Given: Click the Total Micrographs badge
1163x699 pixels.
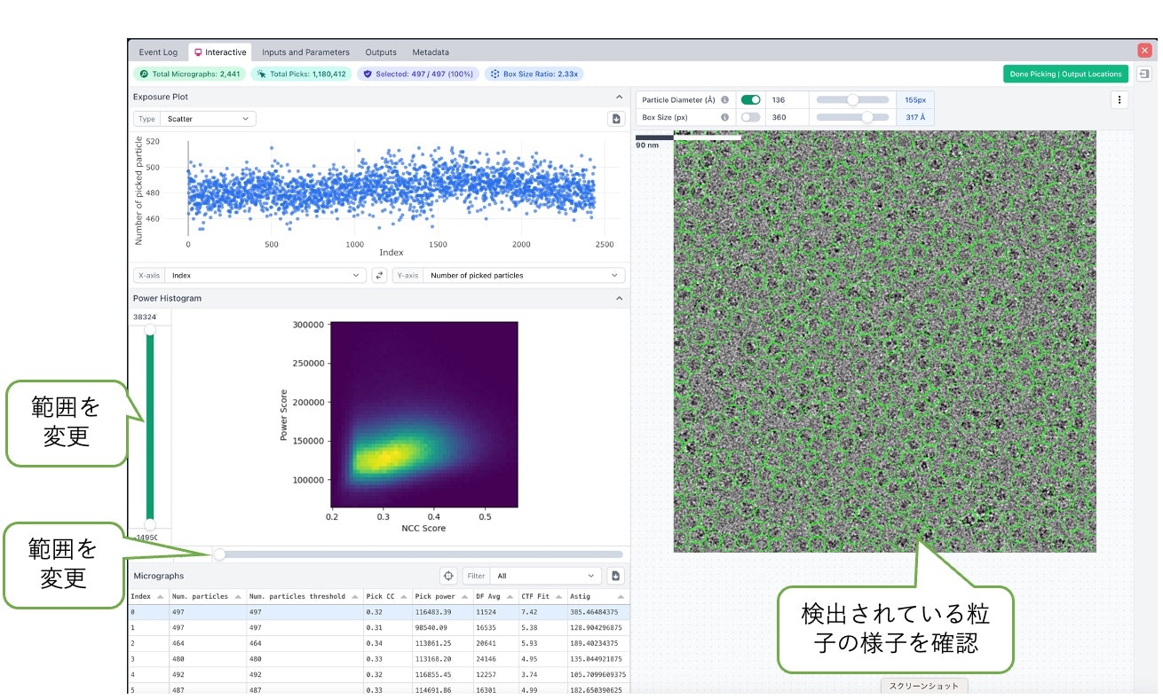Looking at the screenshot, I should click(x=190, y=75).
